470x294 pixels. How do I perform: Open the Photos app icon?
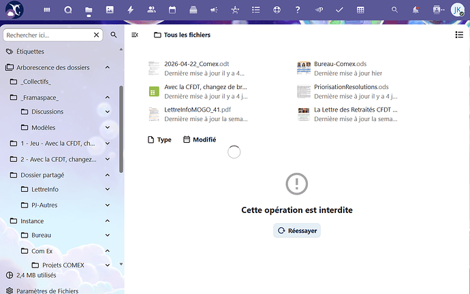click(110, 10)
